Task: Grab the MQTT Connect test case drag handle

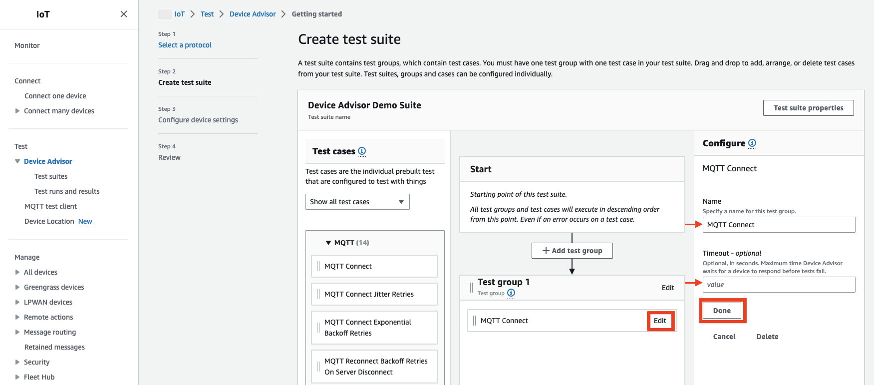Action: [x=318, y=266]
